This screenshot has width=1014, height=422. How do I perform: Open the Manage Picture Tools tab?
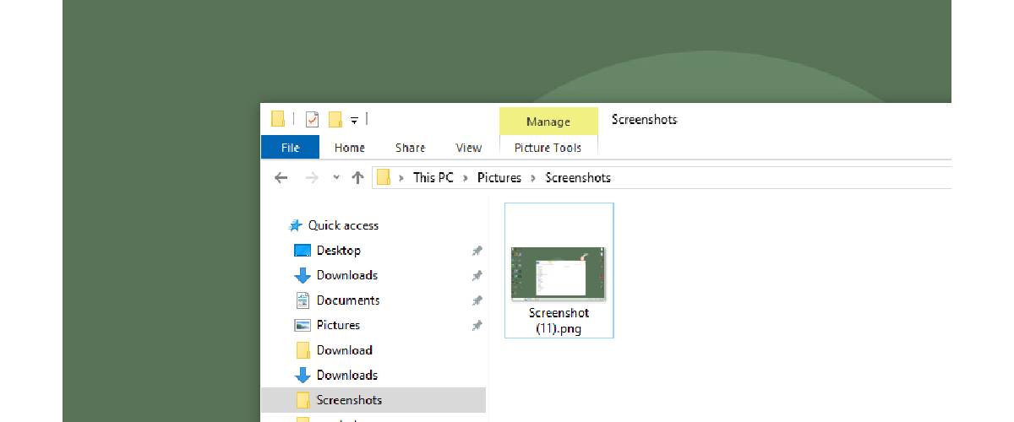coord(548,122)
